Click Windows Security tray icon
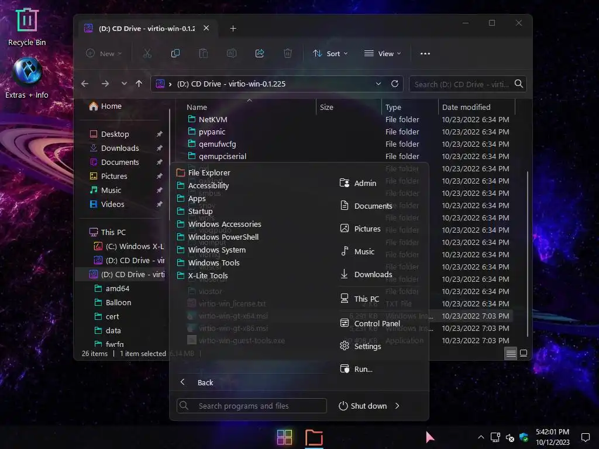This screenshot has width=599, height=449. tap(524, 437)
